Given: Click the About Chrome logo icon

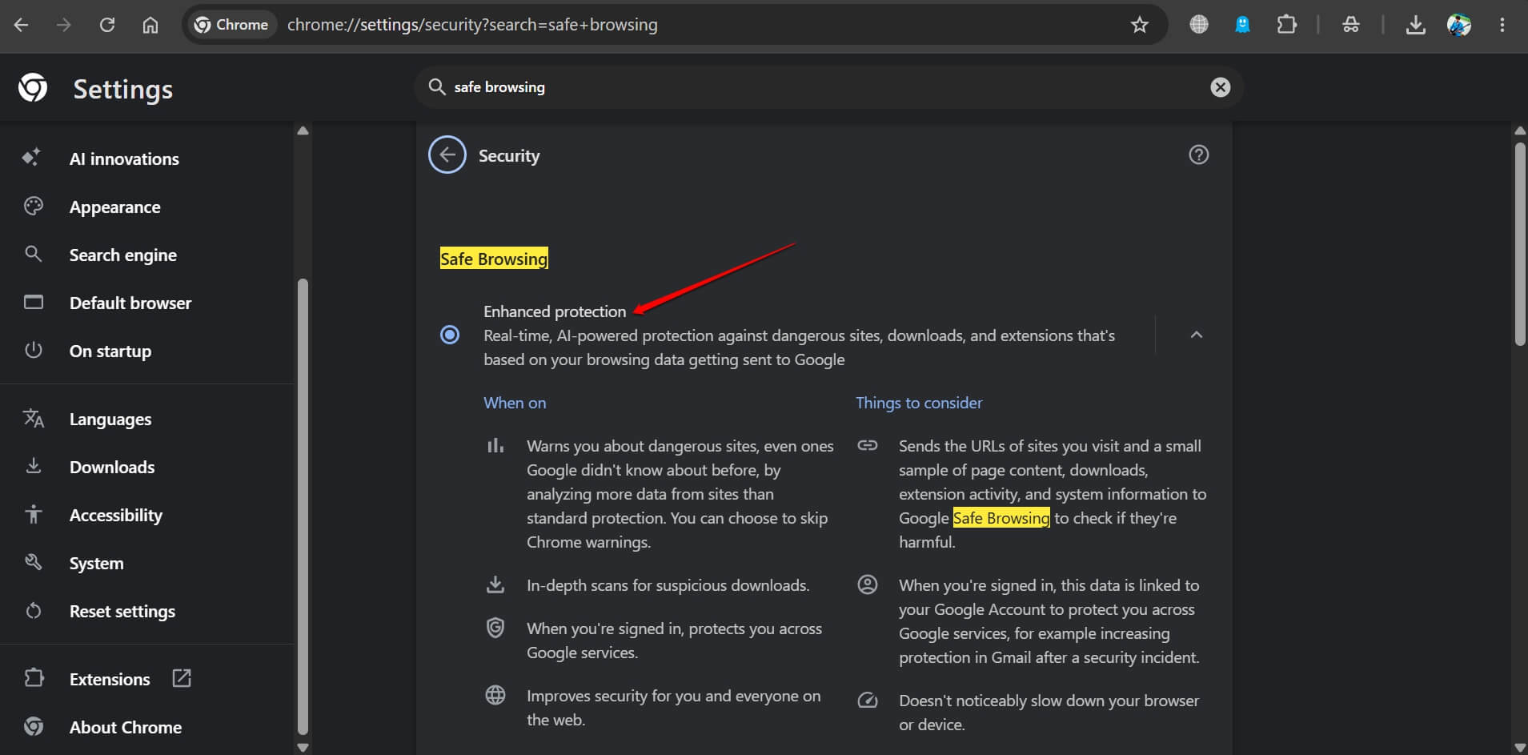Looking at the screenshot, I should 34,726.
